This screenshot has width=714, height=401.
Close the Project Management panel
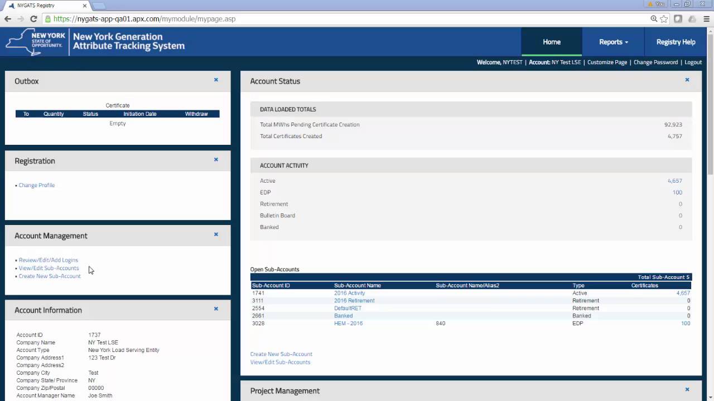(x=687, y=390)
